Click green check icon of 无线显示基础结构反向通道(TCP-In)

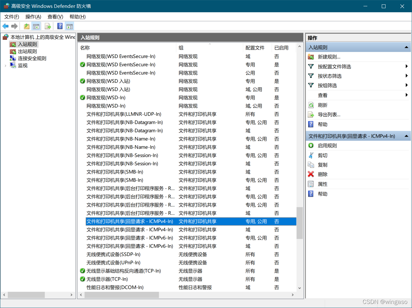(x=83, y=271)
